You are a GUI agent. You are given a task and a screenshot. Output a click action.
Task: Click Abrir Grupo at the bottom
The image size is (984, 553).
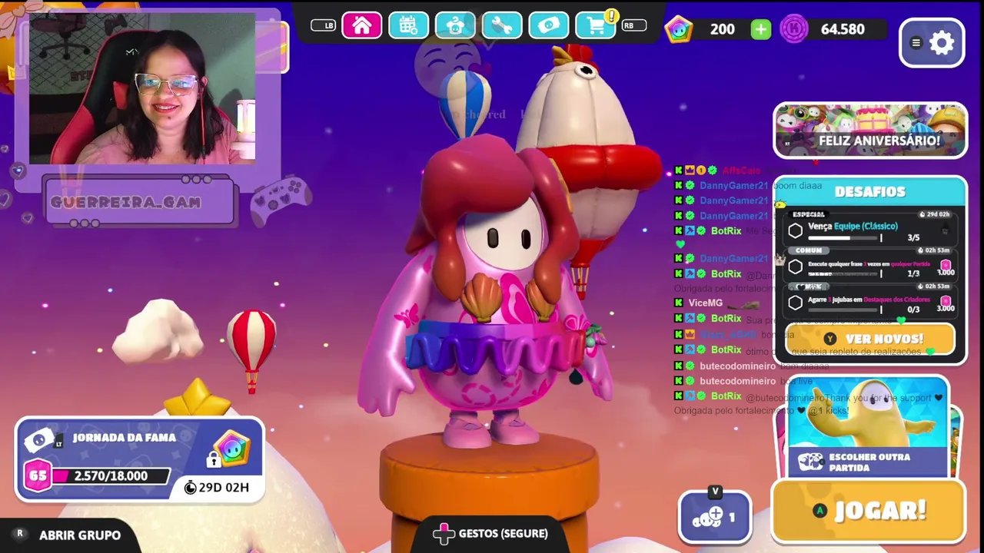click(80, 535)
